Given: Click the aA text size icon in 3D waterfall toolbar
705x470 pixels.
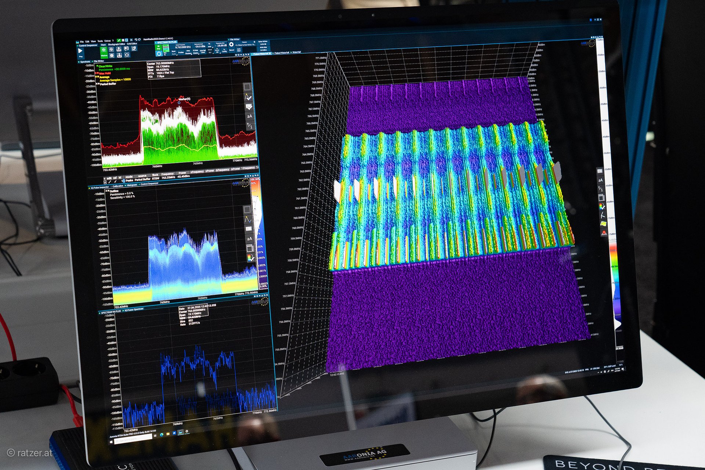Looking at the screenshot, I should coord(600,180).
